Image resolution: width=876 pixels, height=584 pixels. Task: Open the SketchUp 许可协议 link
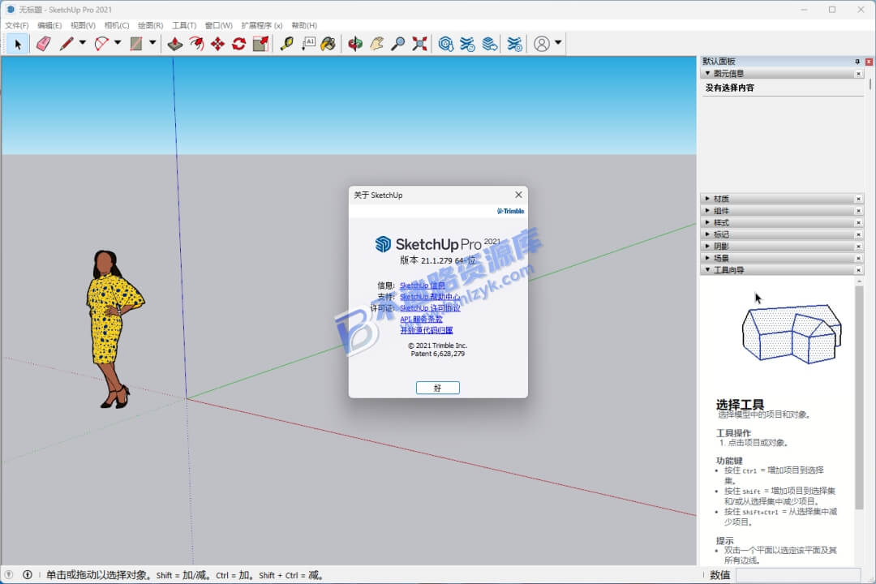(x=430, y=308)
